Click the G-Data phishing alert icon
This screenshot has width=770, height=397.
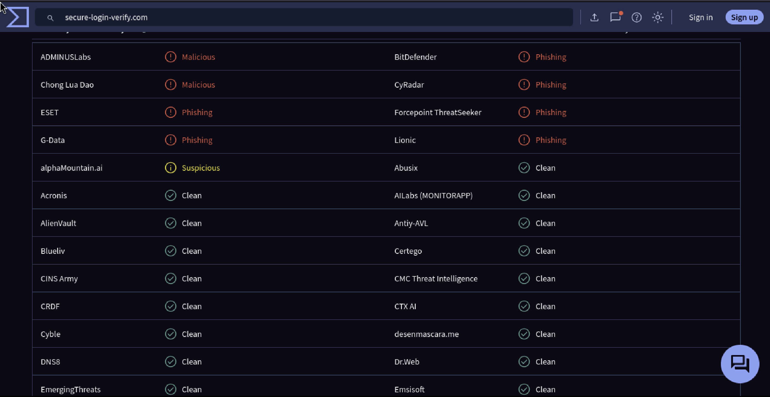[171, 140]
